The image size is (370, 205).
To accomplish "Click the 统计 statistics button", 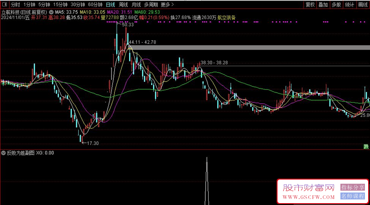I will tap(349, 5).
